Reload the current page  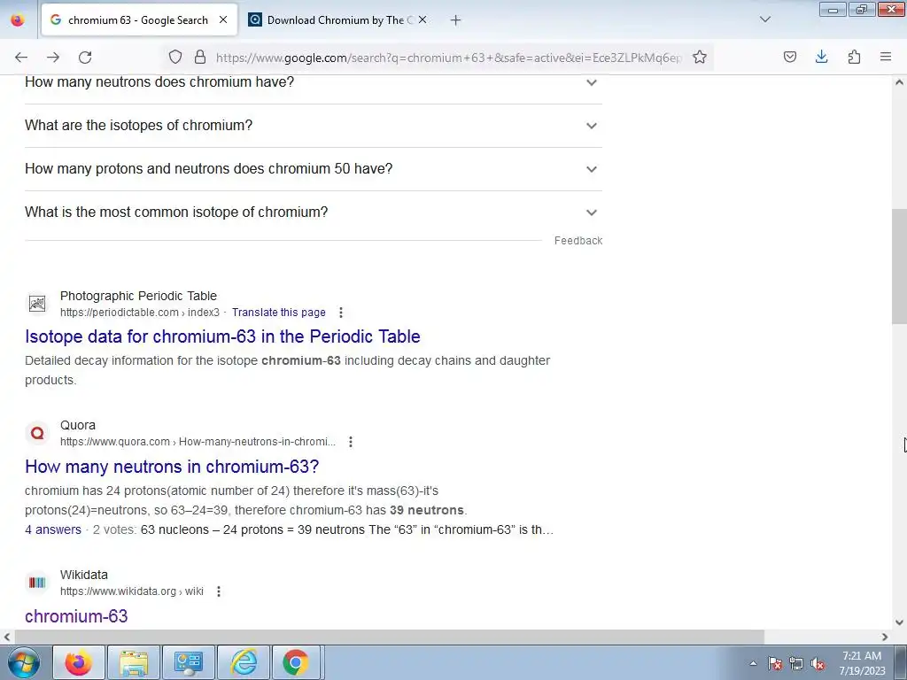(x=85, y=58)
